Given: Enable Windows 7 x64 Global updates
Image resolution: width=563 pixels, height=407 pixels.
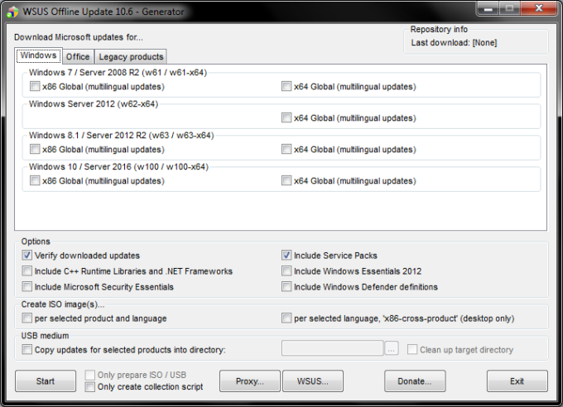Looking at the screenshot, I should (x=286, y=87).
